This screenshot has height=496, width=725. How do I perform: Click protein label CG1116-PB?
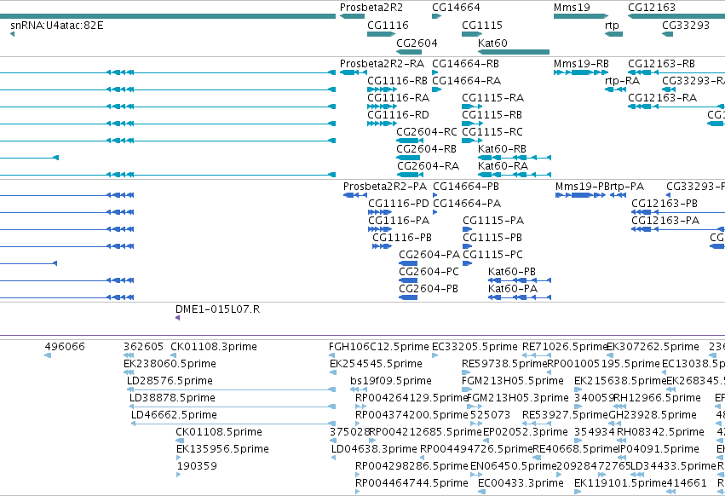pyautogui.click(x=402, y=238)
